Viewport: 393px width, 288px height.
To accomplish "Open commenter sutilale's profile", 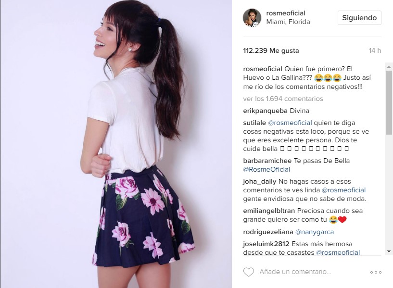I will (254, 123).
